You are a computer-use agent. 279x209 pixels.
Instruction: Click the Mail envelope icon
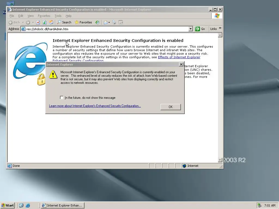pos(106,22)
